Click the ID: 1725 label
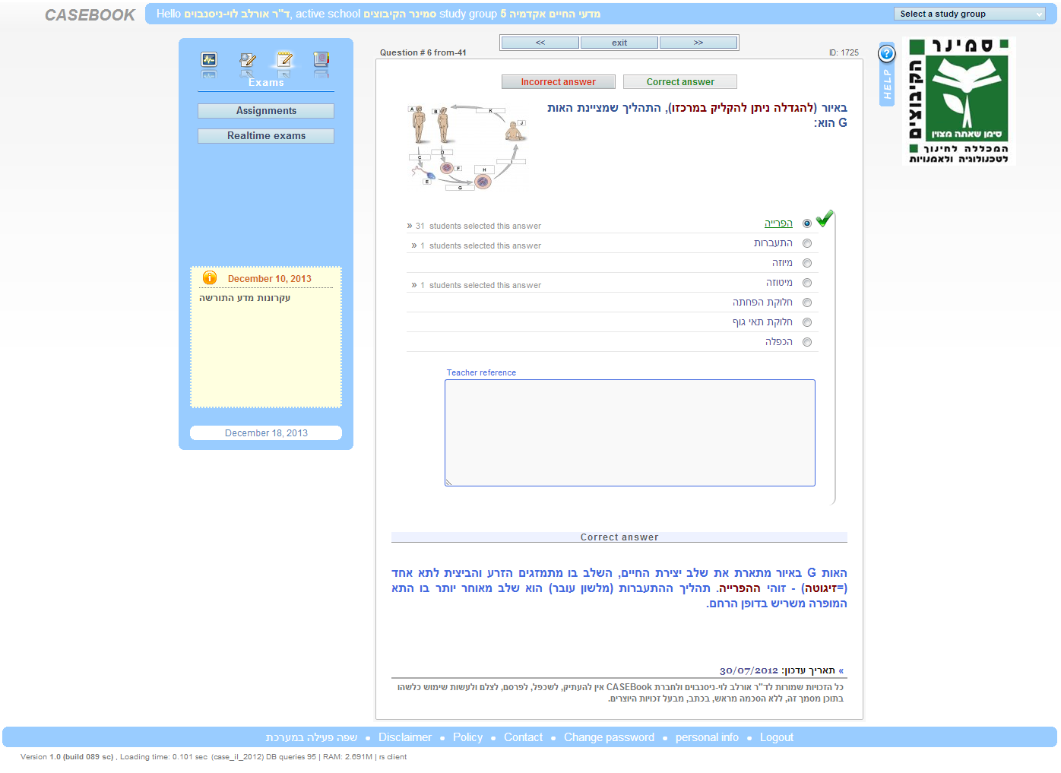This screenshot has height=773, width=1061. point(844,53)
